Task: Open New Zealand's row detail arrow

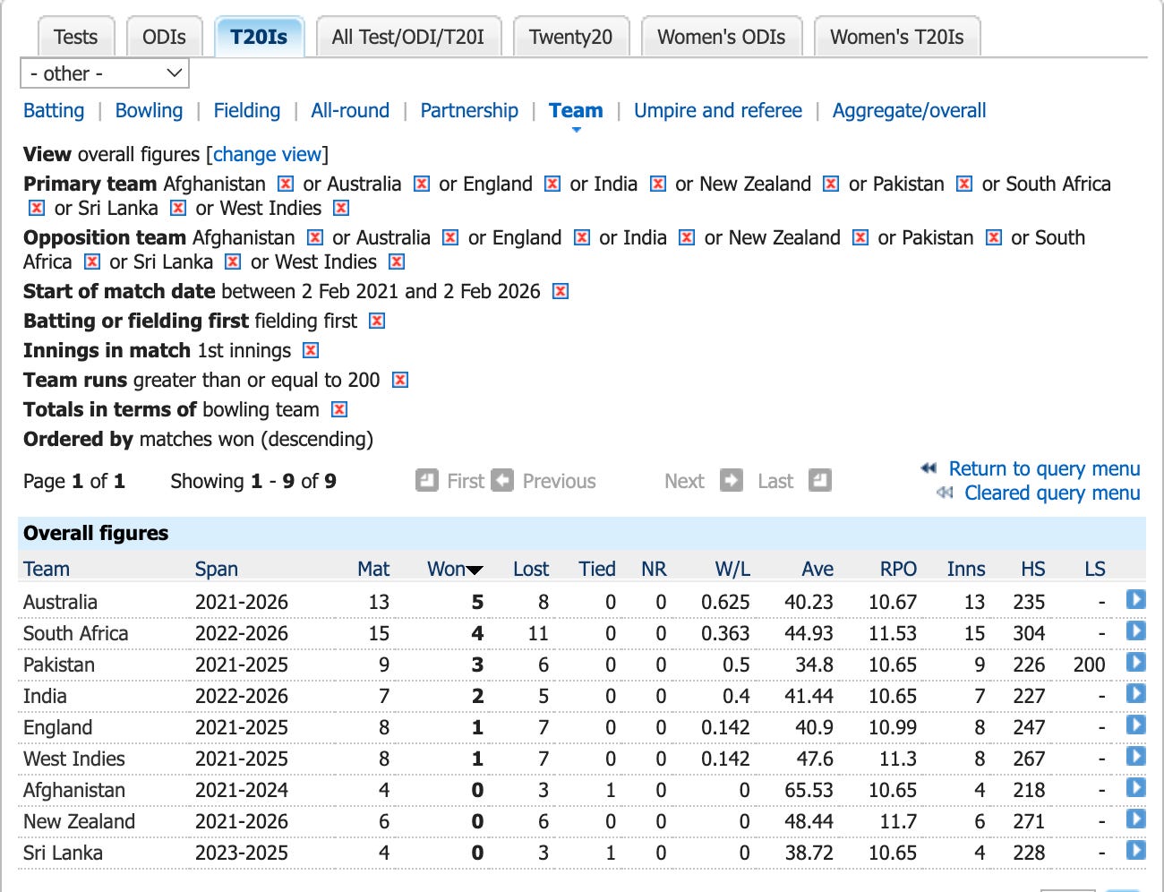Action: coord(1136,819)
